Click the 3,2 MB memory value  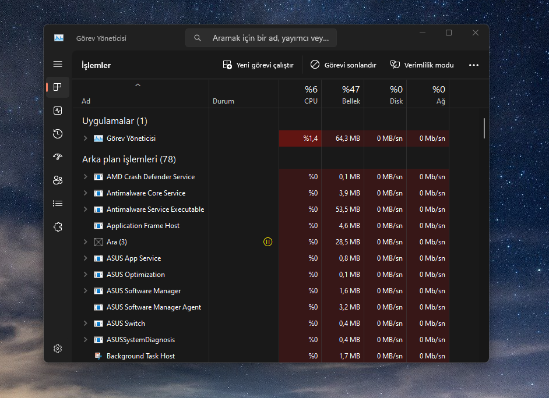click(x=350, y=307)
